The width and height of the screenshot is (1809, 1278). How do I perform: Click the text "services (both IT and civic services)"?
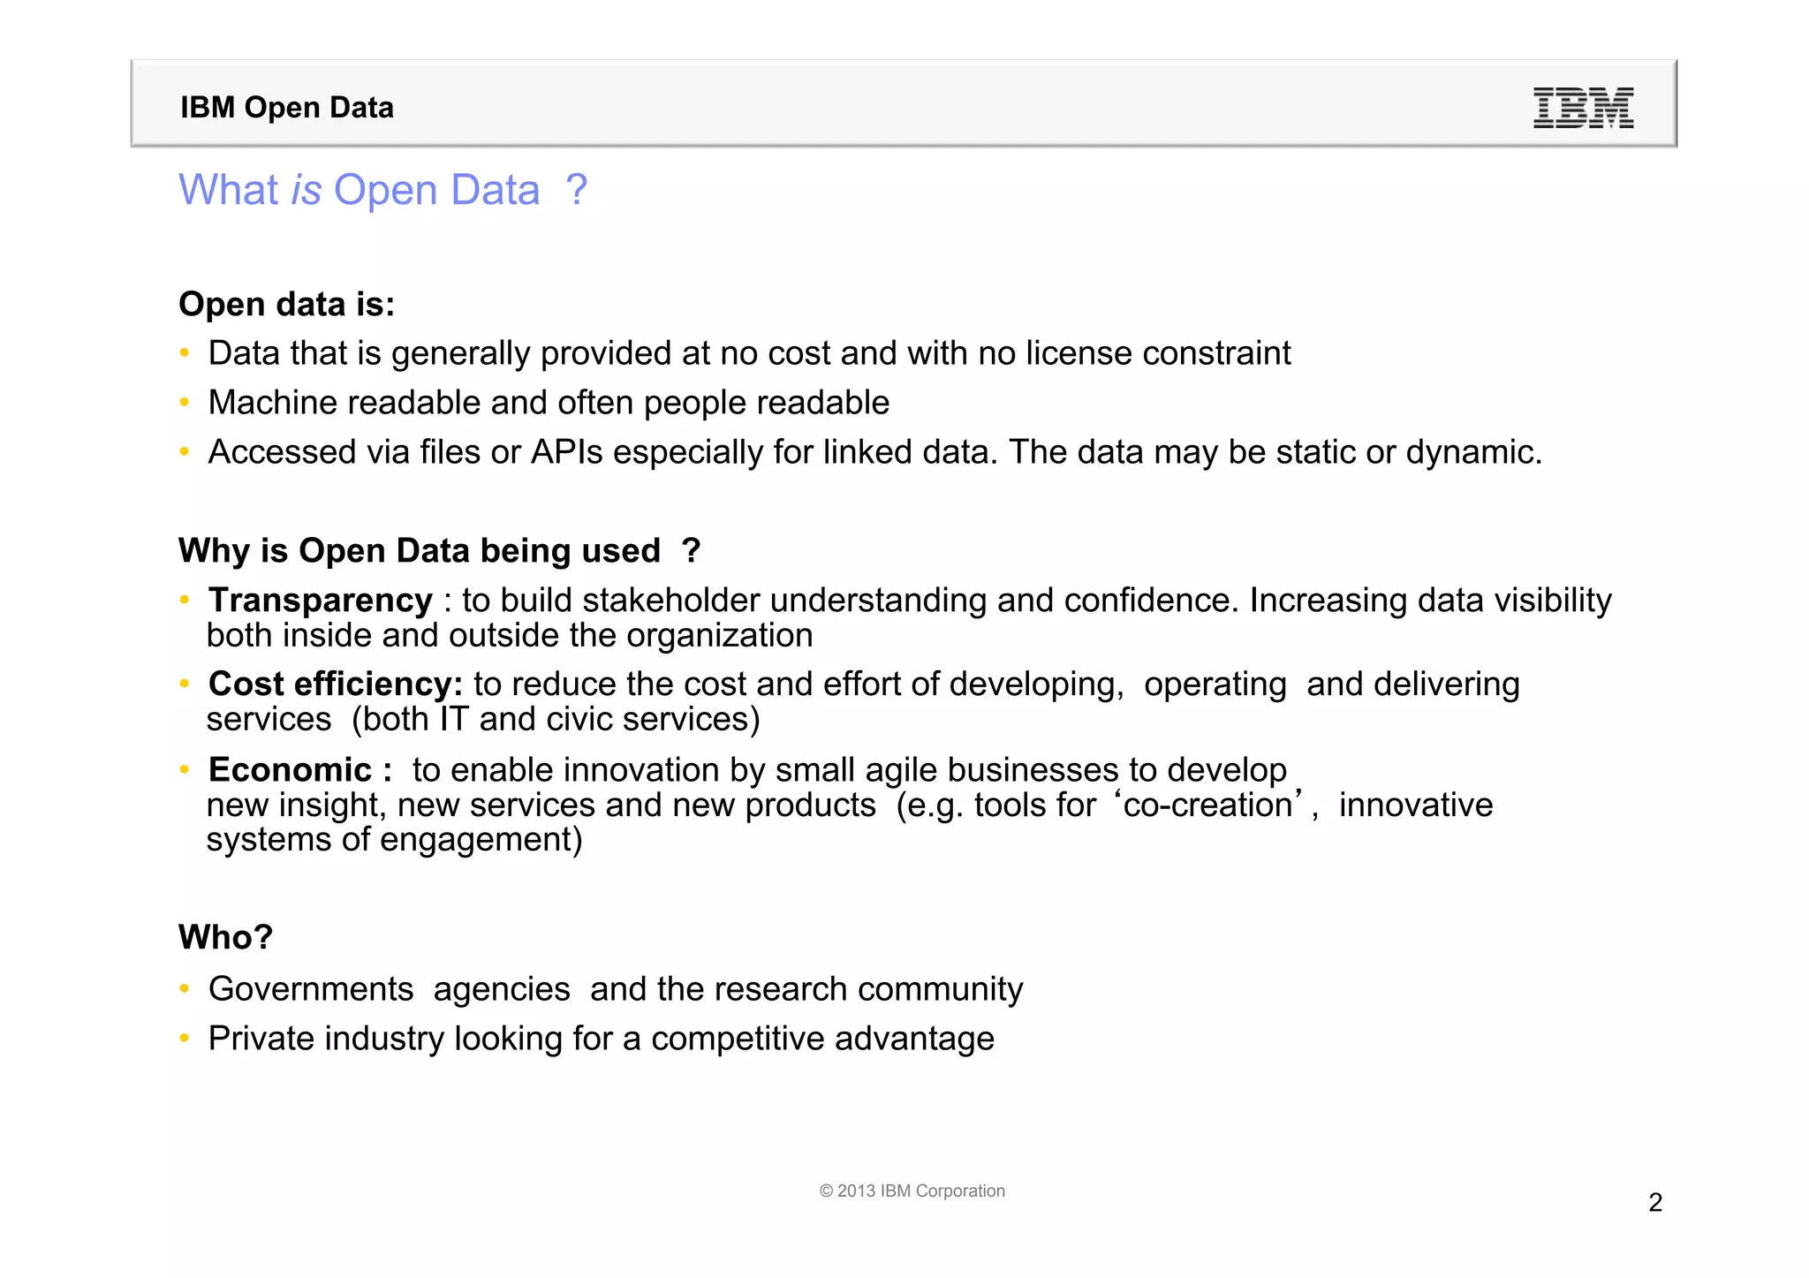(483, 720)
